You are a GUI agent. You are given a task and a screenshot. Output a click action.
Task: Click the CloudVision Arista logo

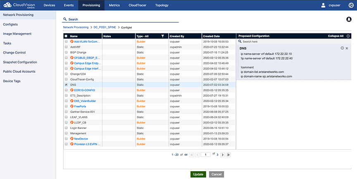pyautogui.click(x=19, y=5)
